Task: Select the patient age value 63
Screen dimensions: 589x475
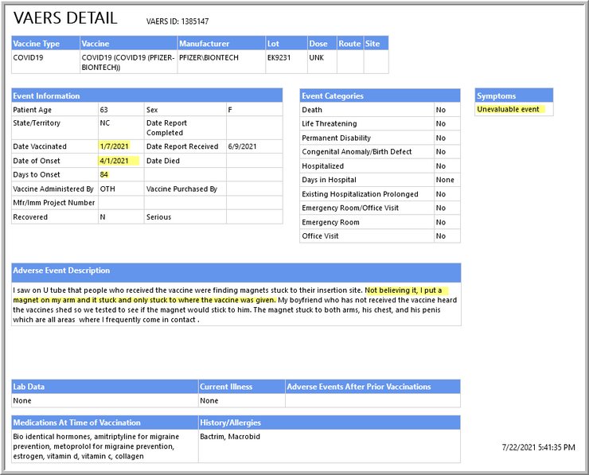Action: point(104,110)
